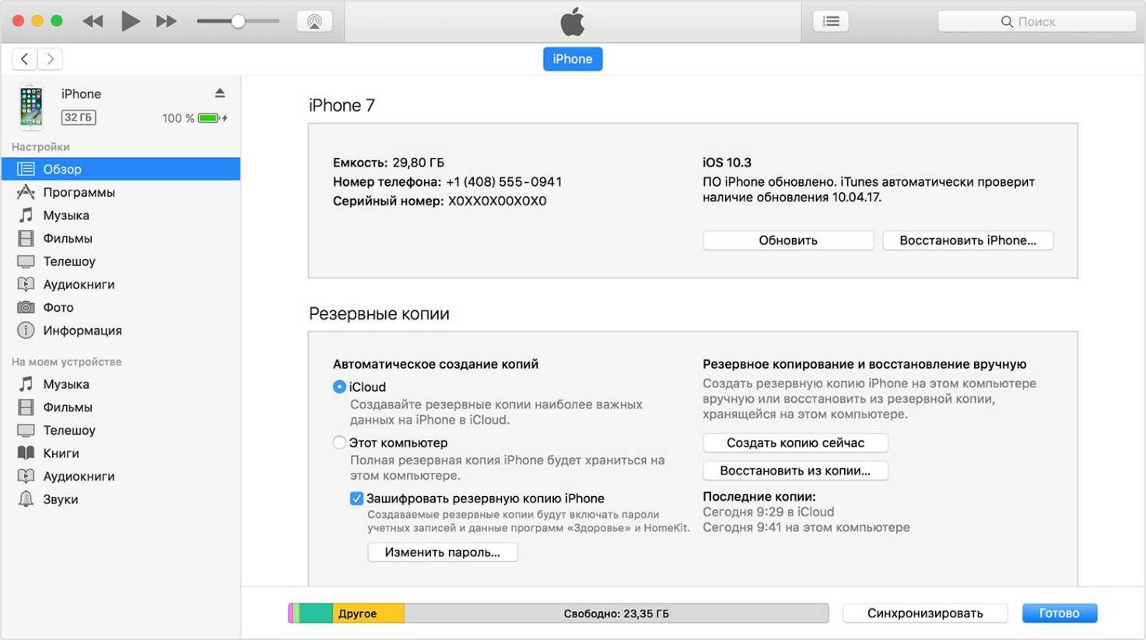1146x640 pixels.
Task: Open the list view icon button
Action: click(830, 22)
